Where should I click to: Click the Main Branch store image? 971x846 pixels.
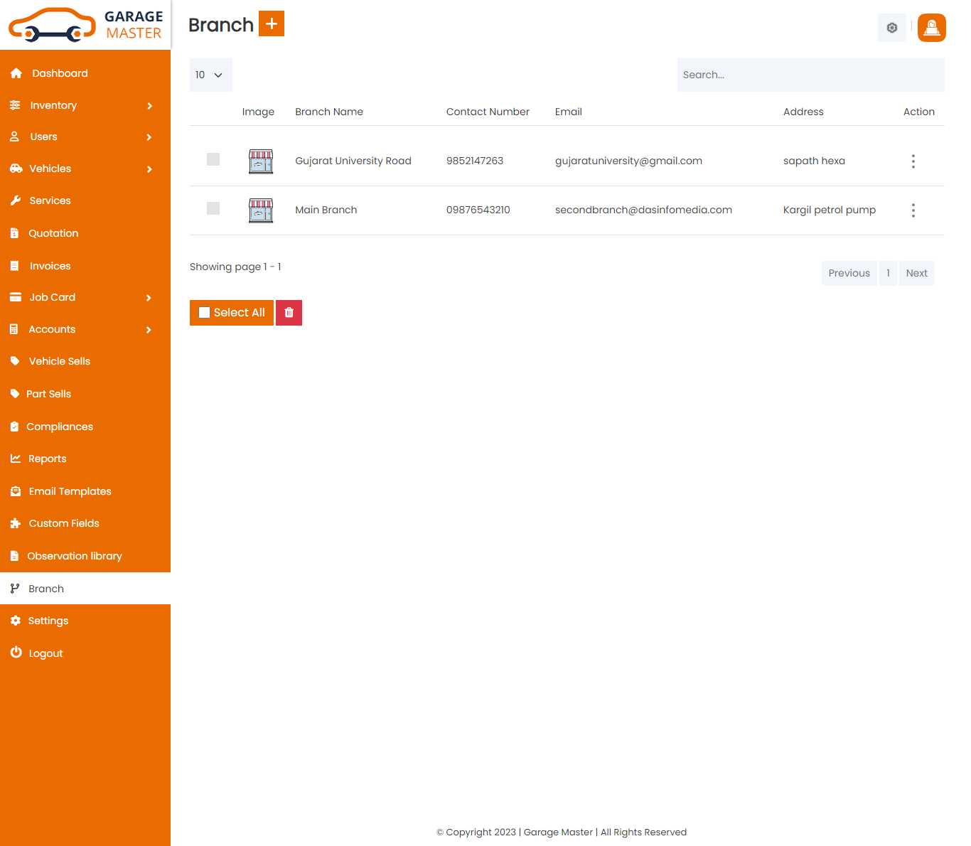coord(261,210)
